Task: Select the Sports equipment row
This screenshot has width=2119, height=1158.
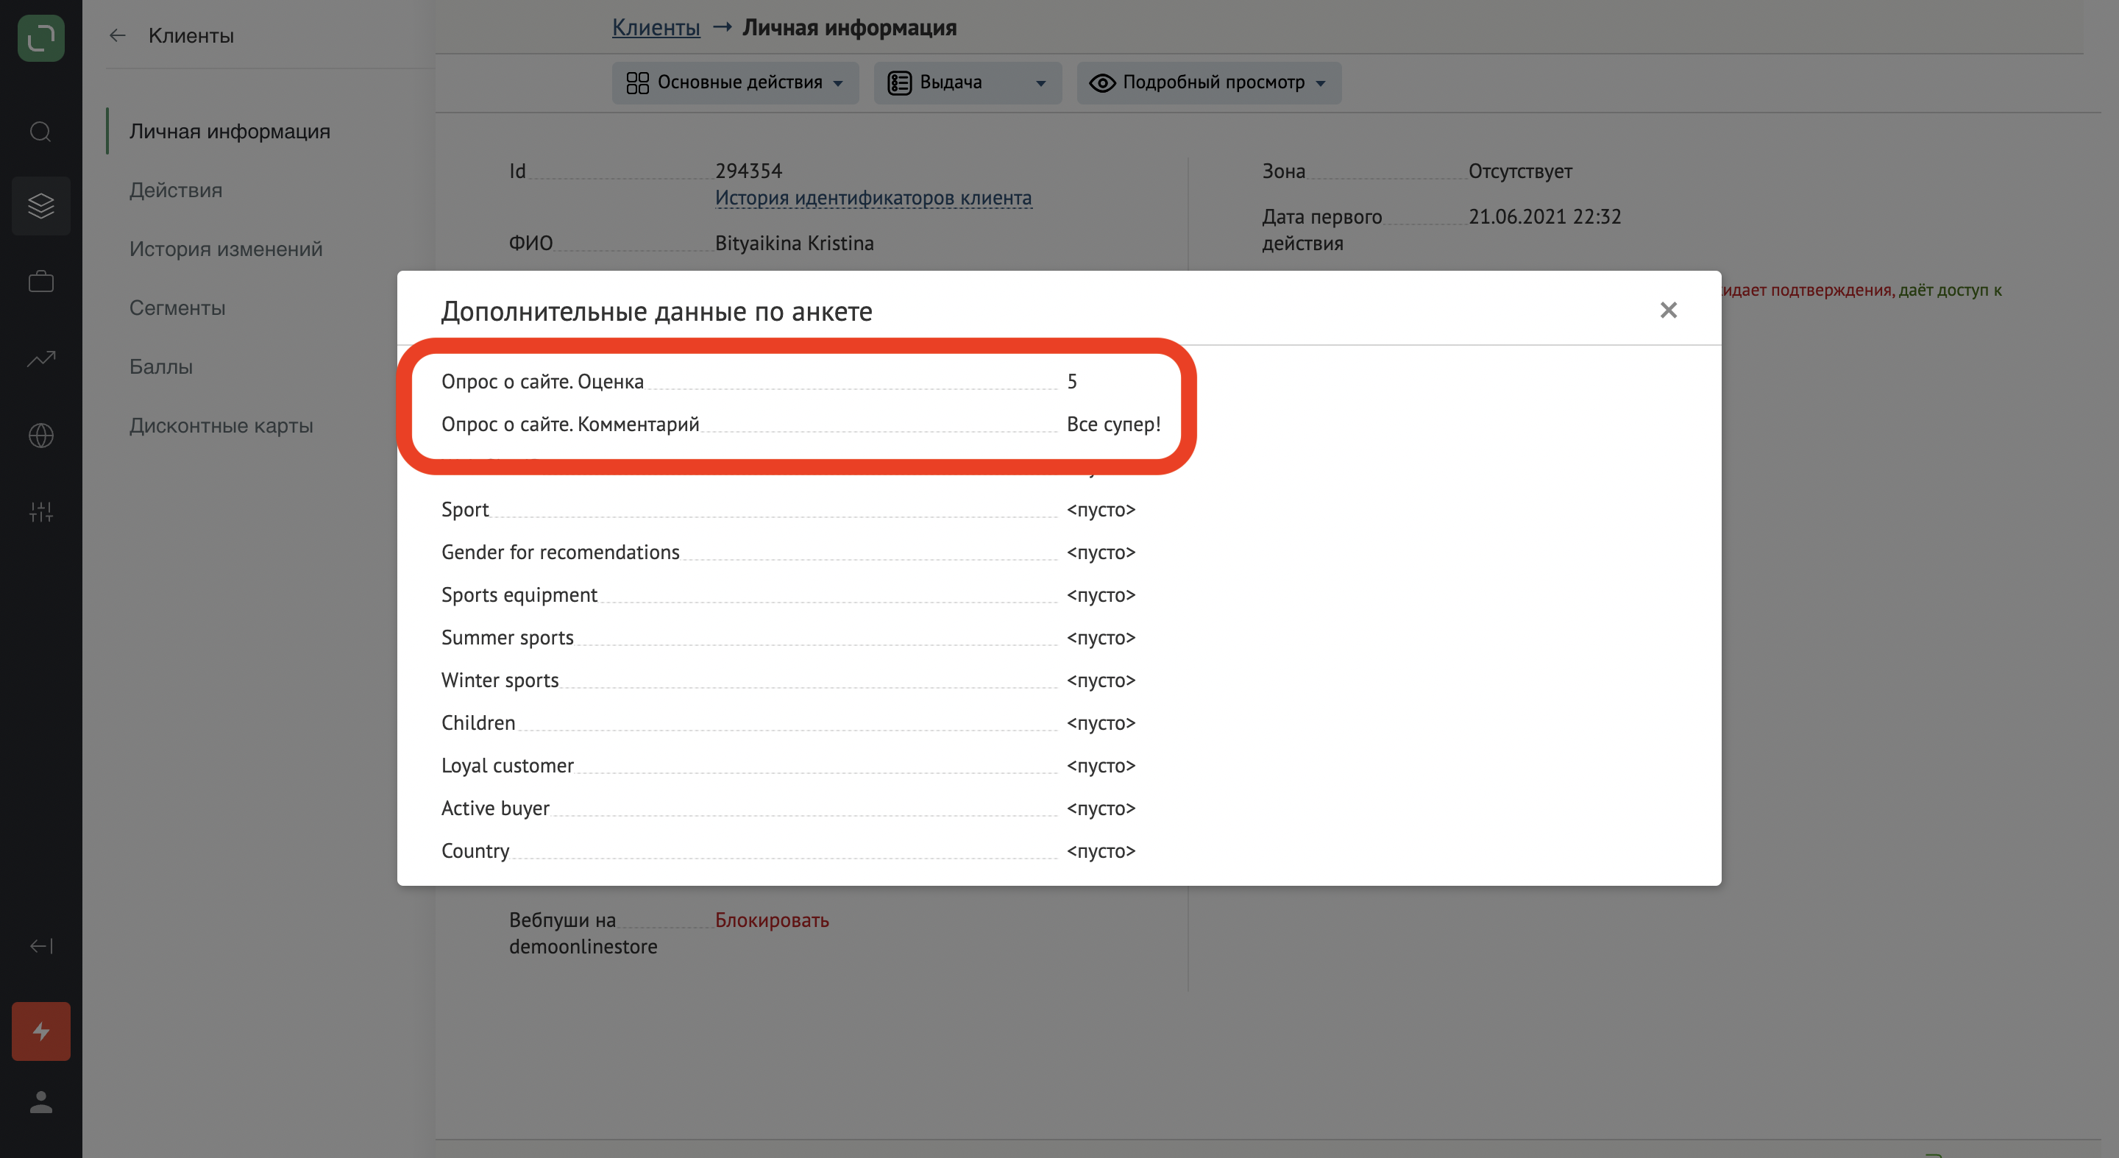Action: tap(788, 594)
